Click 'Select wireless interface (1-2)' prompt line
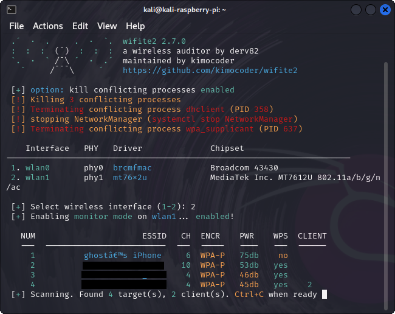 click(103, 207)
